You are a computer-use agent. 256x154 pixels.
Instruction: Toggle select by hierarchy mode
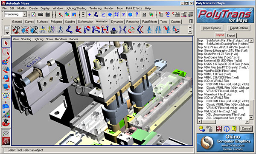[61, 14]
